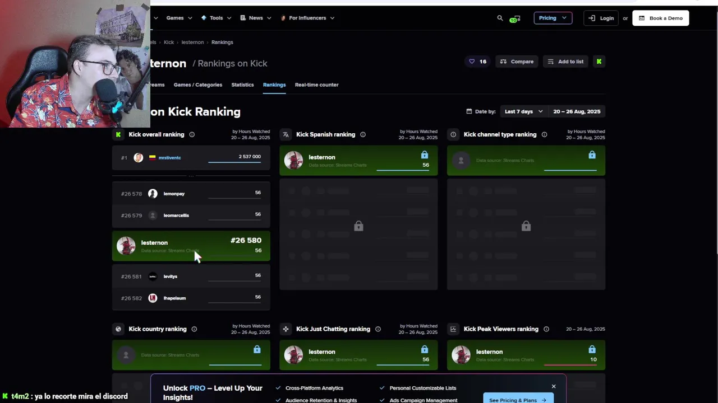The width and height of the screenshot is (718, 403).
Task: Click info icon beside Kick Spanish ranking
Action: point(363,134)
